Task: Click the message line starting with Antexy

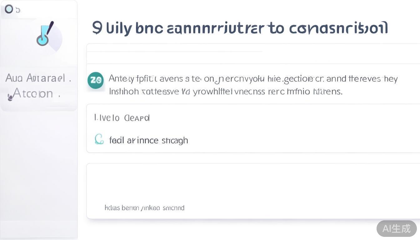Action: pos(253,78)
